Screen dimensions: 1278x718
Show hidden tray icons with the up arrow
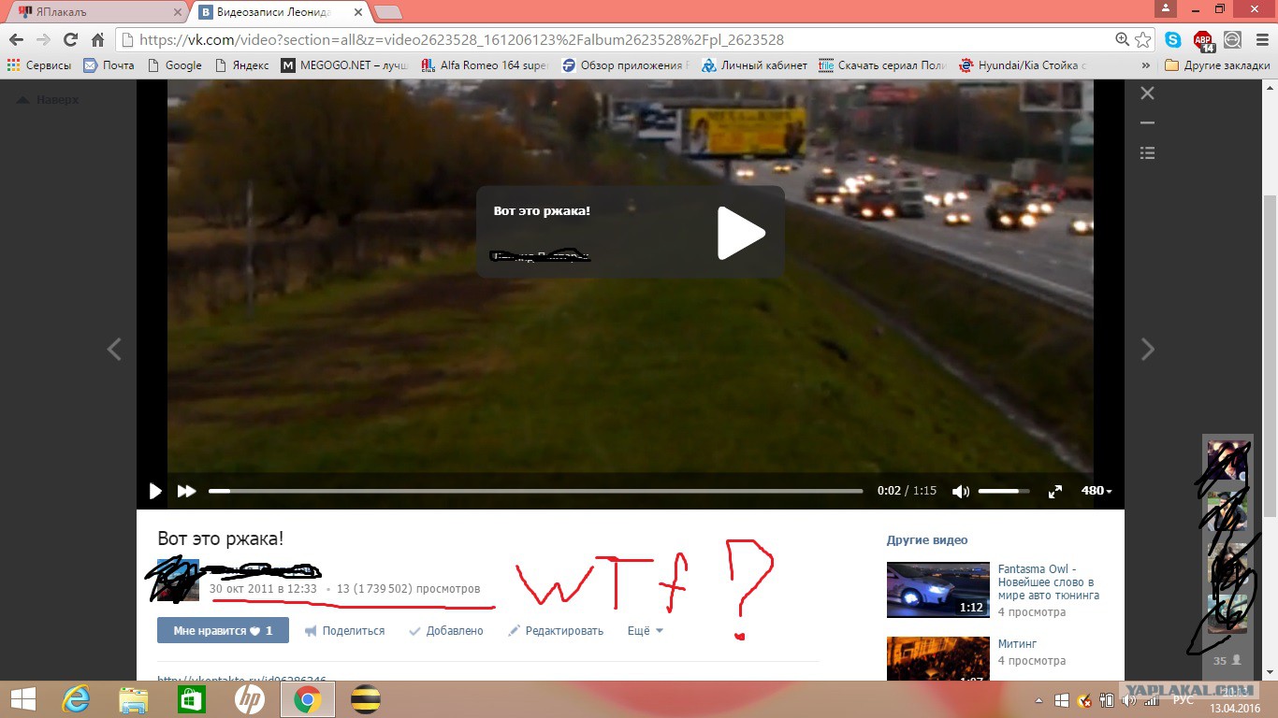point(1040,700)
